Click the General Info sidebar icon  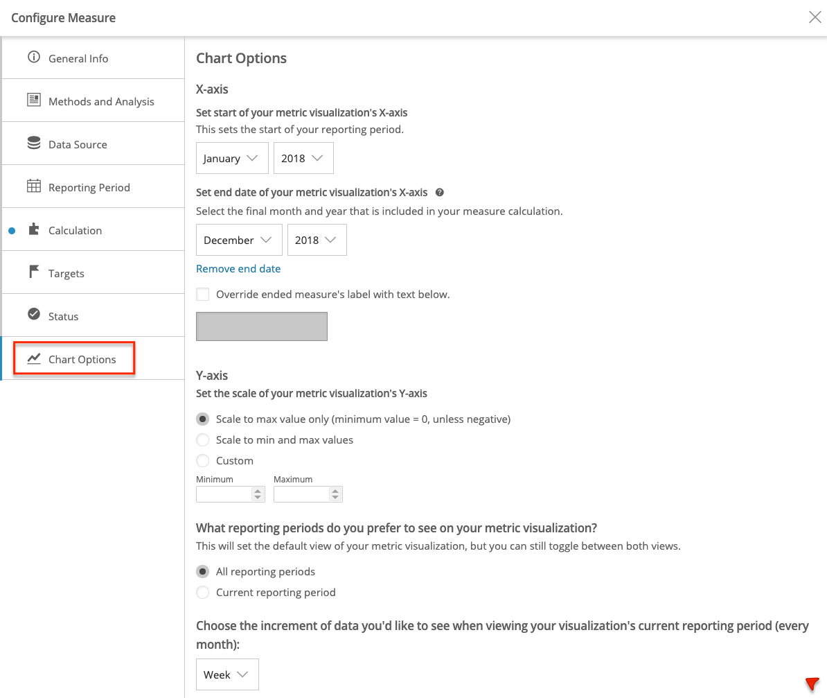point(34,58)
